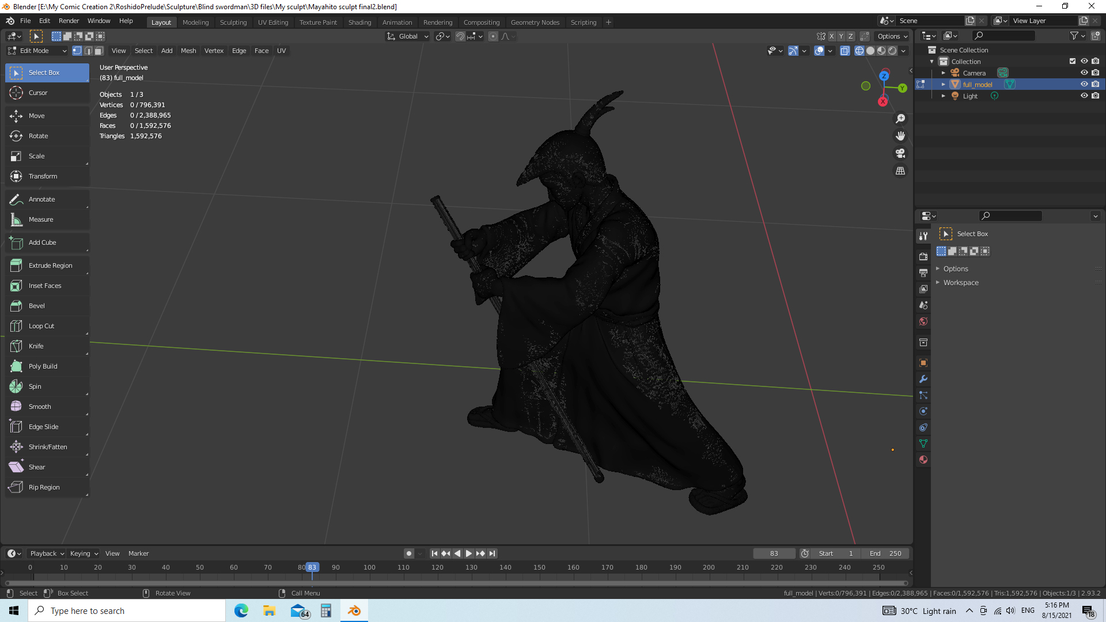Choose the Rip Region tool

point(47,487)
